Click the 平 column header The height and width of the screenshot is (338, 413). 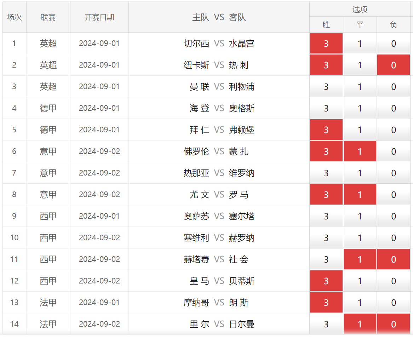360,24
